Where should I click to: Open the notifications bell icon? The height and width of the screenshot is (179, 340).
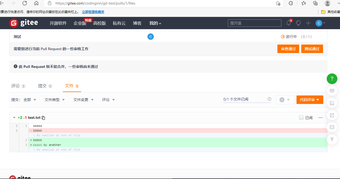coord(289,23)
